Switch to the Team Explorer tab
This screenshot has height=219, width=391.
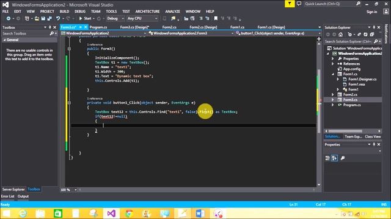click(x=353, y=136)
